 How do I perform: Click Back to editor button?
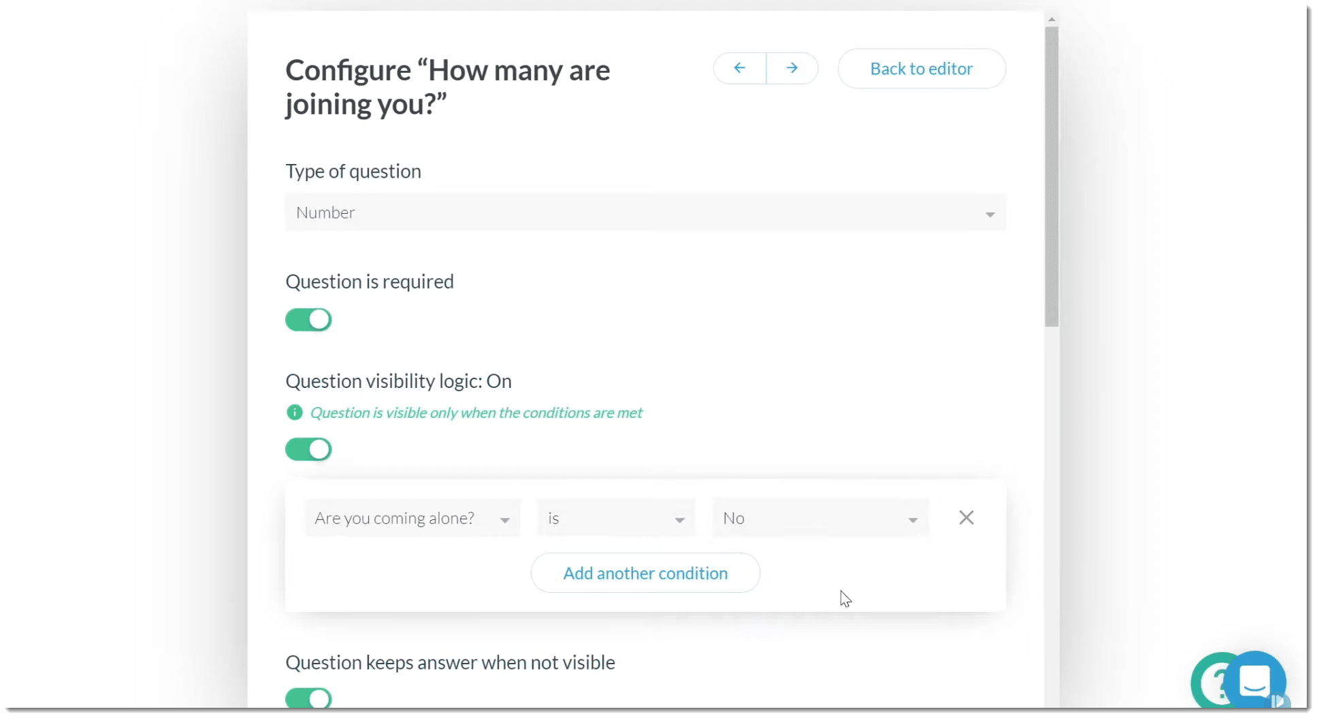921,69
